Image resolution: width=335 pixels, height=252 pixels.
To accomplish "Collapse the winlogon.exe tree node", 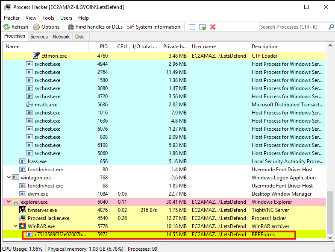I will (9, 177).
